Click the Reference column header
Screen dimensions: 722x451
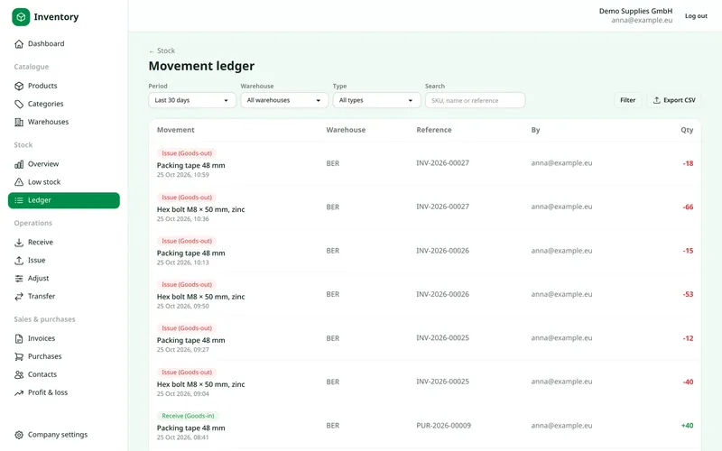tap(434, 130)
